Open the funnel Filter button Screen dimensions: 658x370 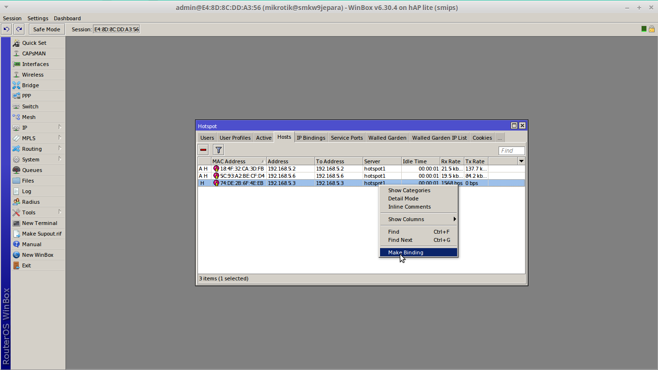pyautogui.click(x=219, y=150)
